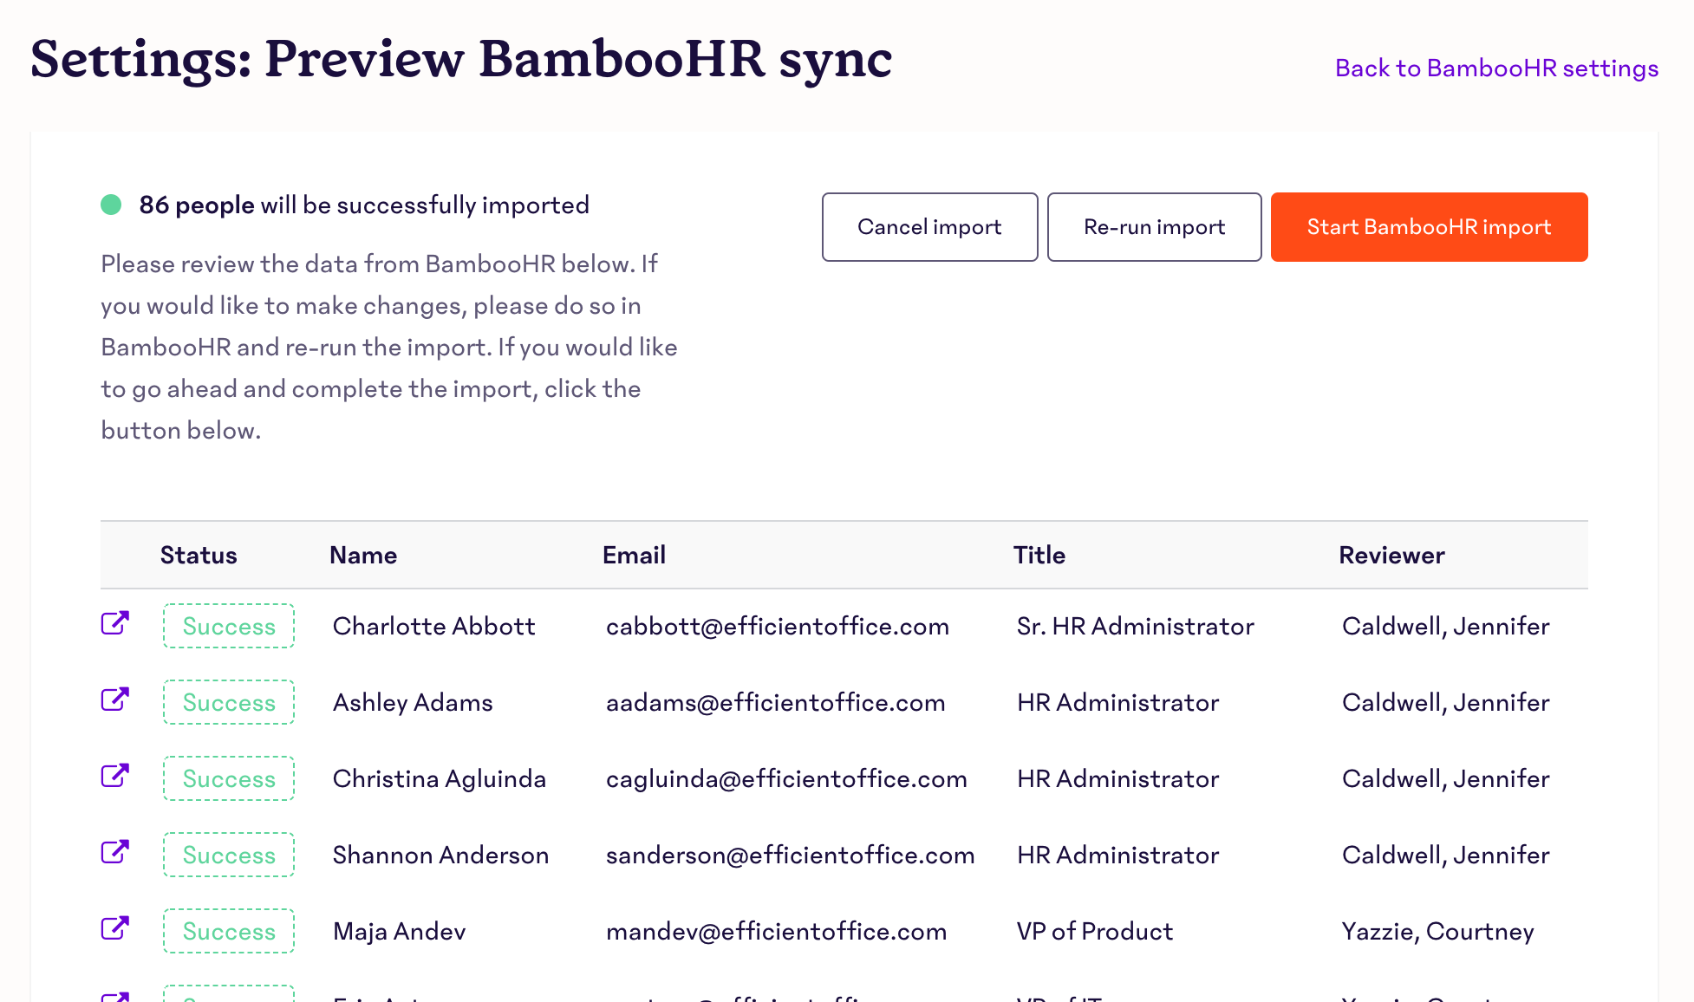This screenshot has width=1694, height=1002.
Task: Open external link icon for Shannon Anderson
Action: tap(115, 852)
